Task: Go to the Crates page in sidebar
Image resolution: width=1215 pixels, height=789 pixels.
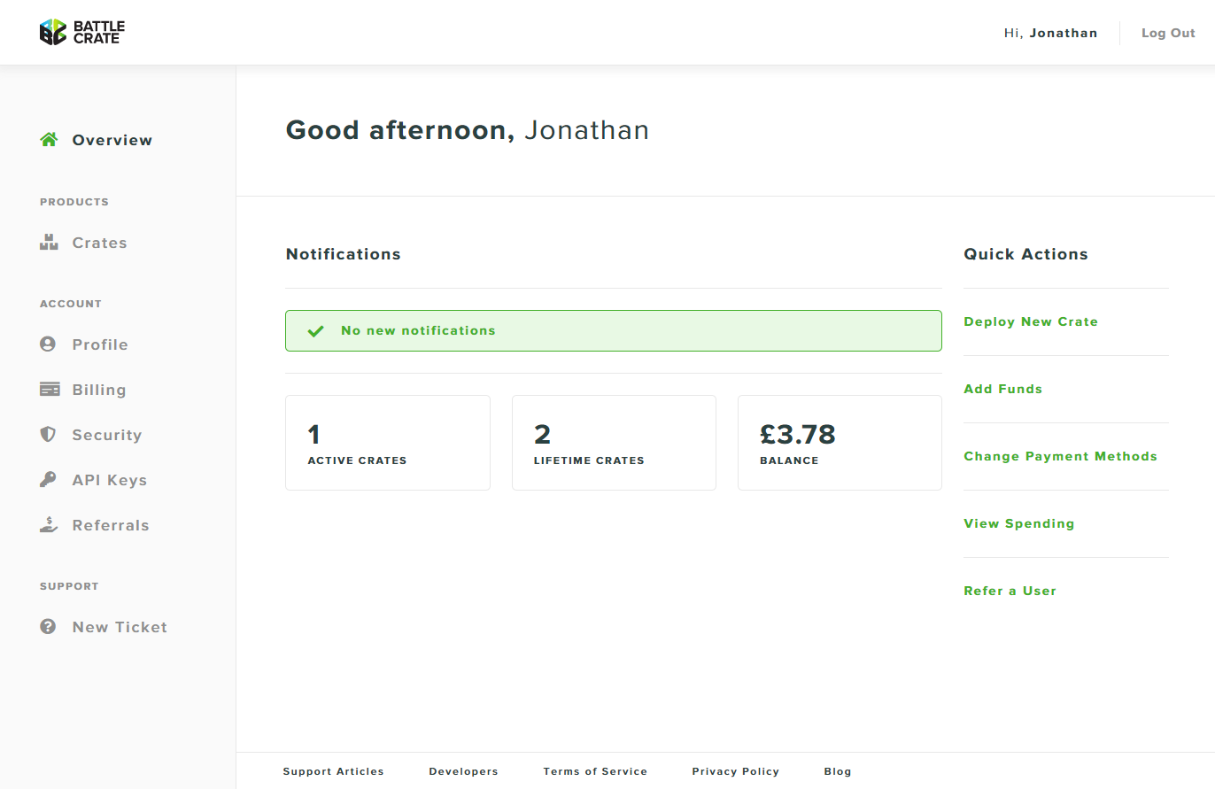Action: 99,243
